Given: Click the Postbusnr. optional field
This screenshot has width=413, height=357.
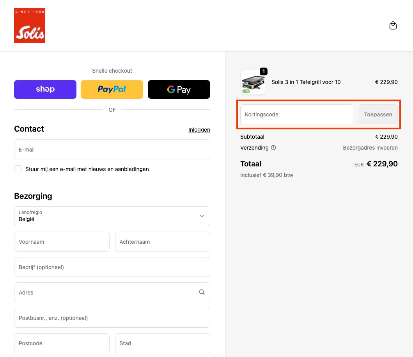Looking at the screenshot, I should 112,318.
